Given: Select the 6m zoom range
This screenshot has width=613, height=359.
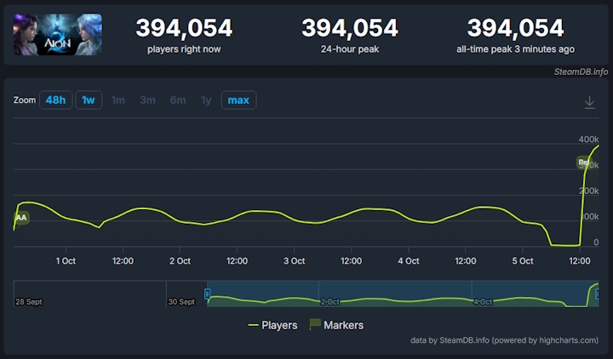Looking at the screenshot, I should 178,100.
